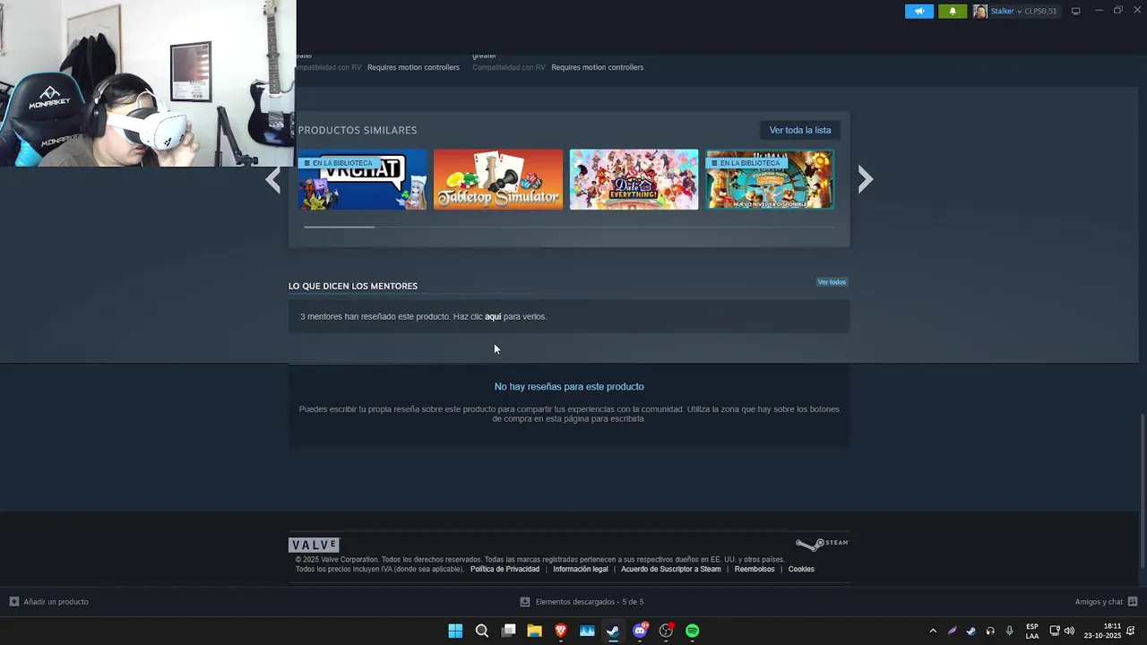The width and height of the screenshot is (1147, 645).
Task: Open Cookies link in footer
Action: click(801, 569)
